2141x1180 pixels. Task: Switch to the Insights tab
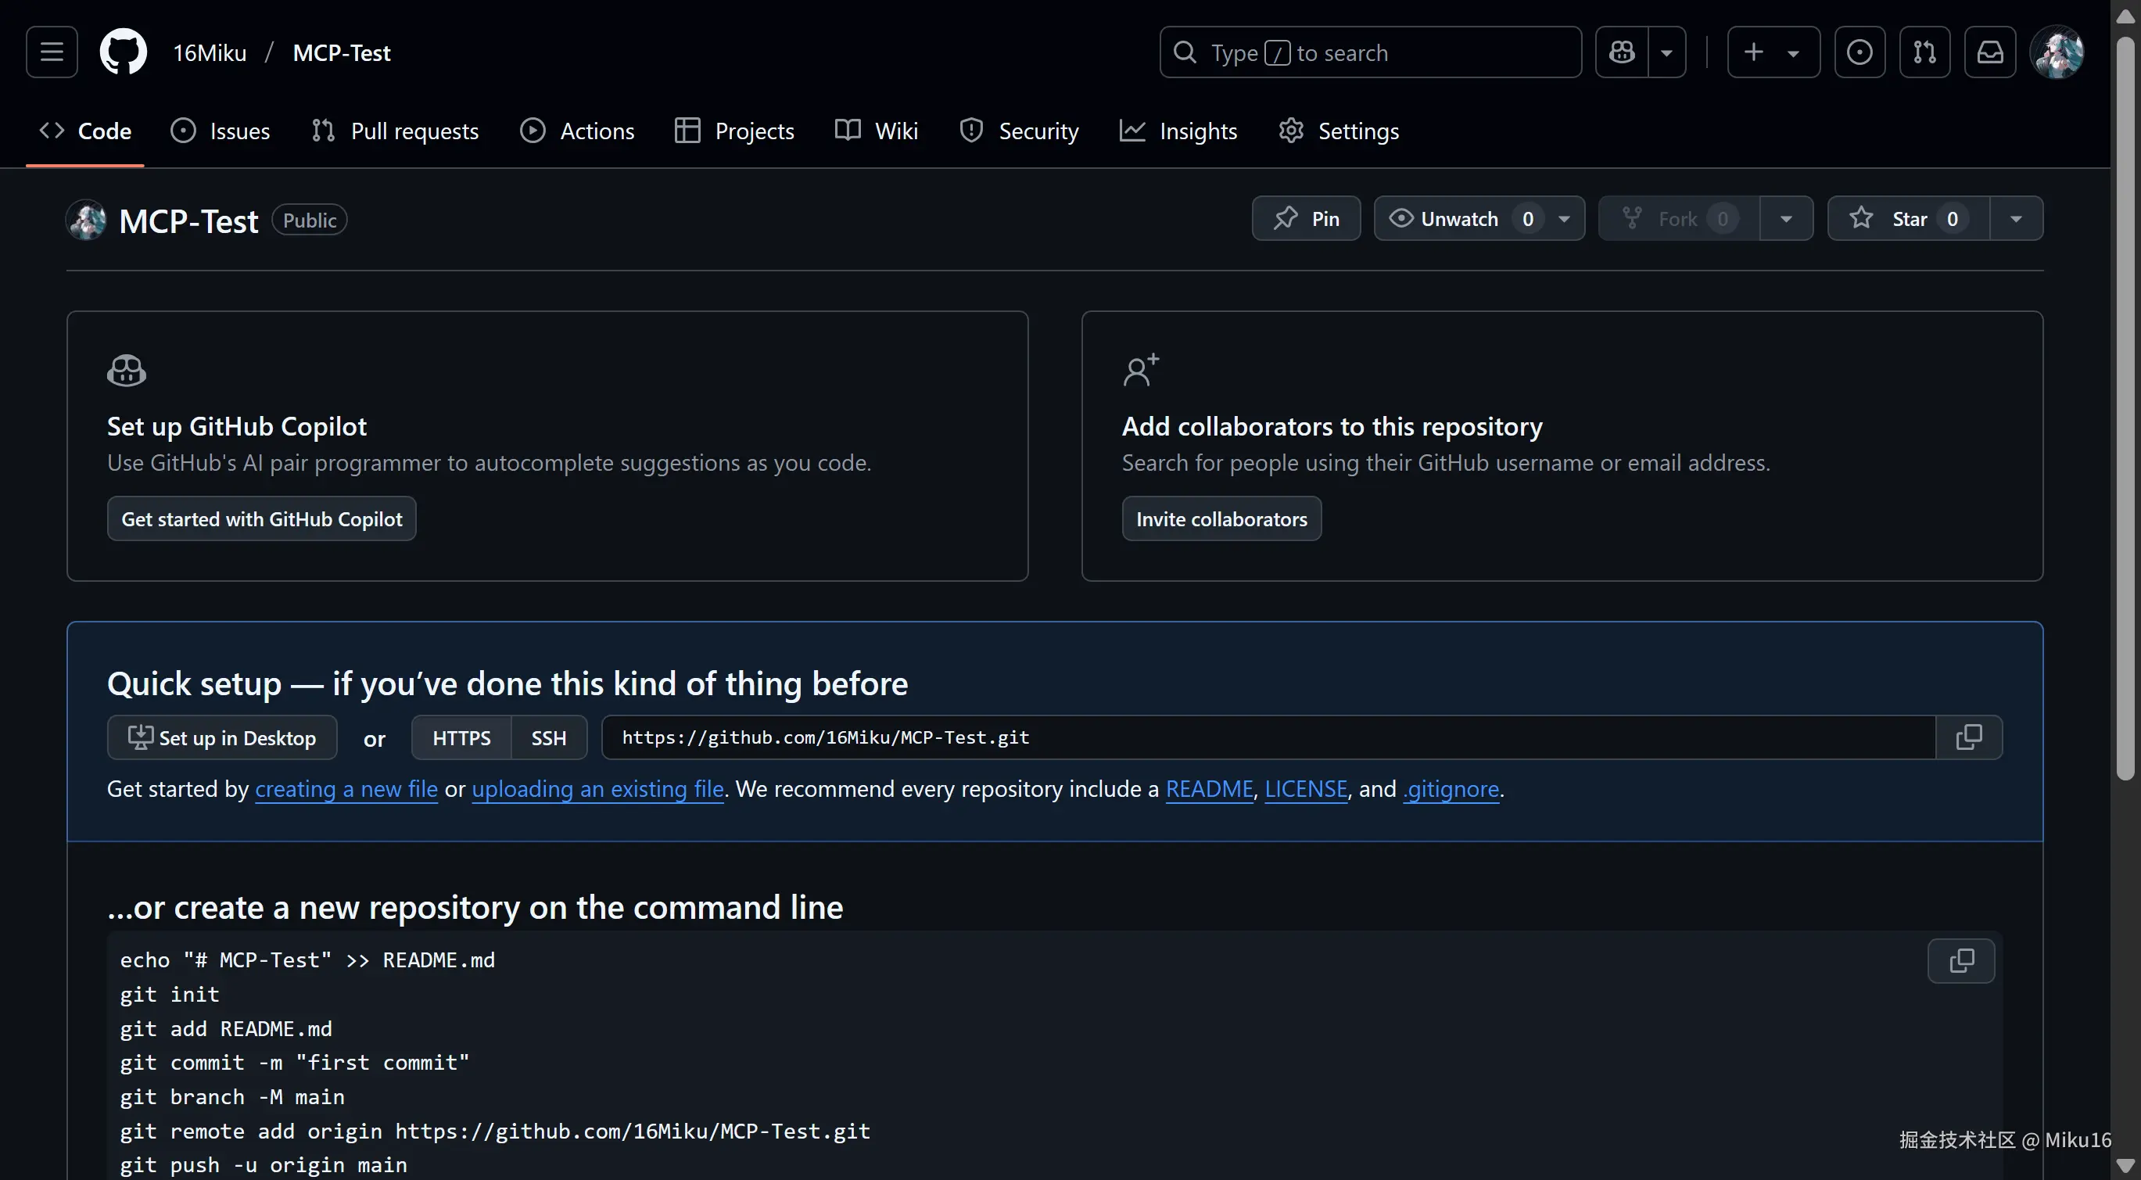1178,131
